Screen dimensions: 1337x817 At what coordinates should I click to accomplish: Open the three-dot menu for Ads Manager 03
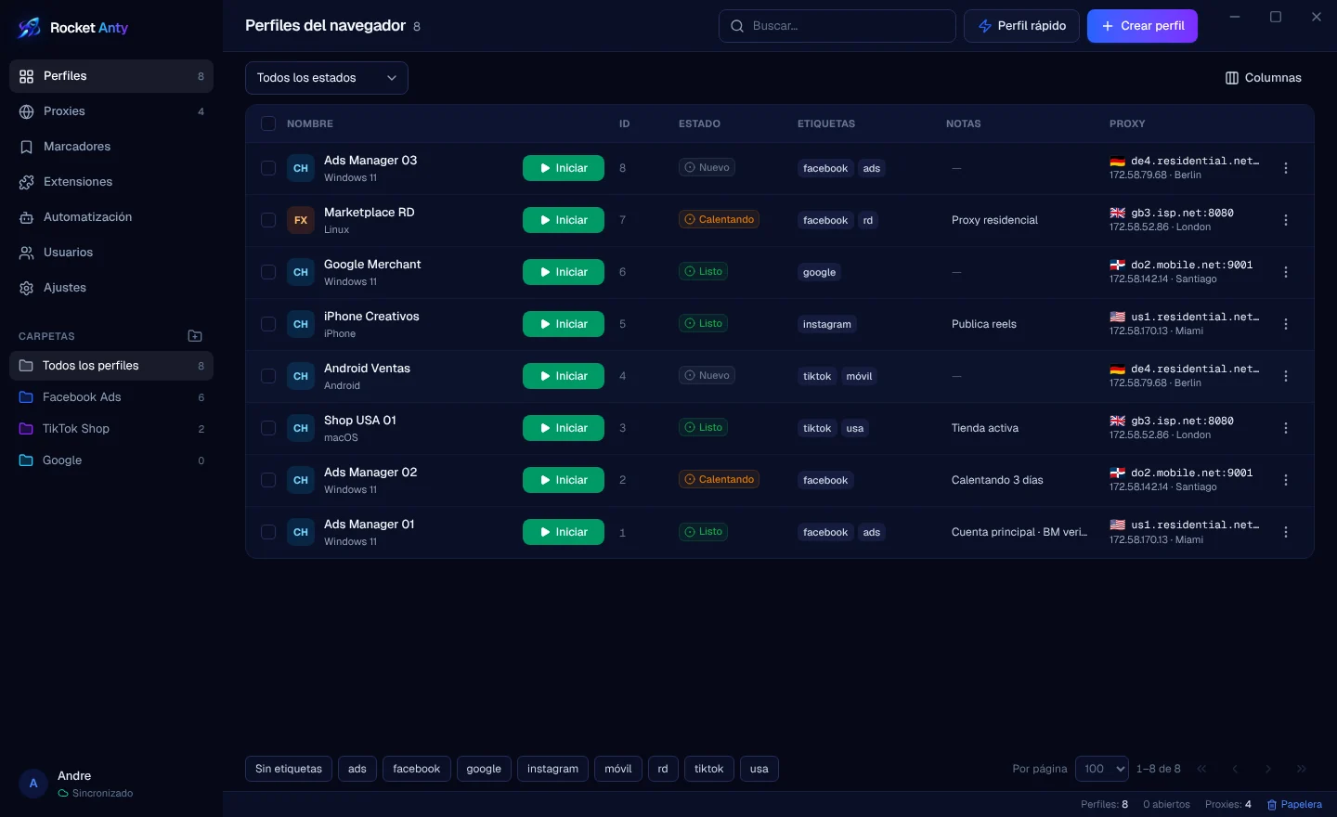tap(1286, 168)
